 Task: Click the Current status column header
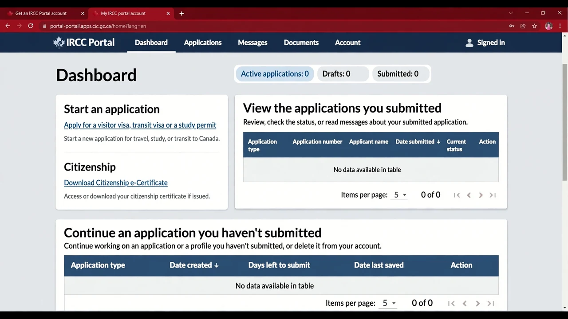click(x=456, y=145)
